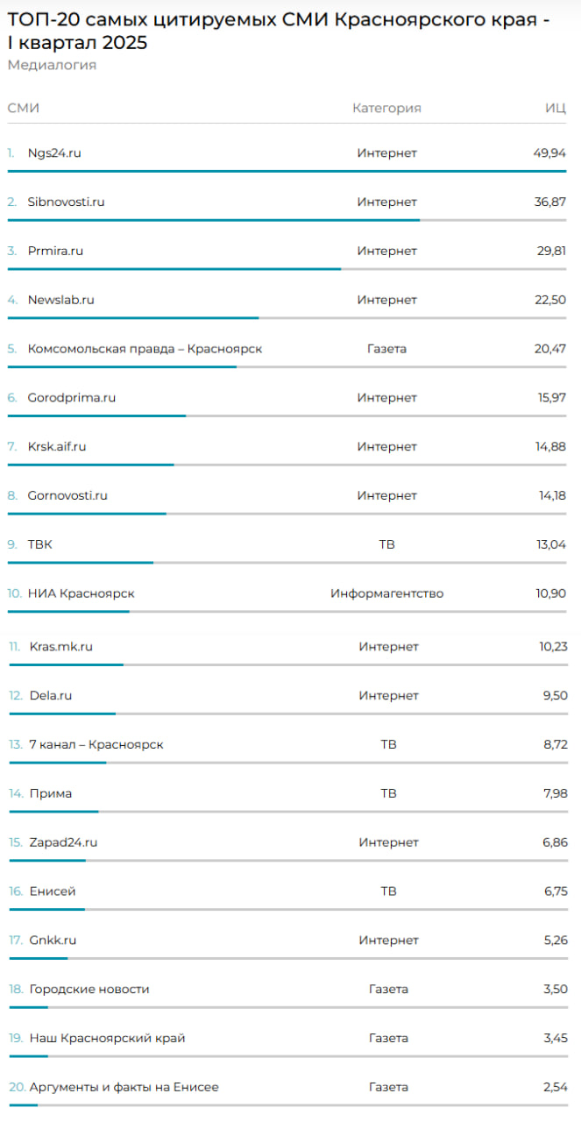The height and width of the screenshot is (1122, 581).
Task: Open Комсомольская правда – Красноярск entry
Action: tap(145, 349)
